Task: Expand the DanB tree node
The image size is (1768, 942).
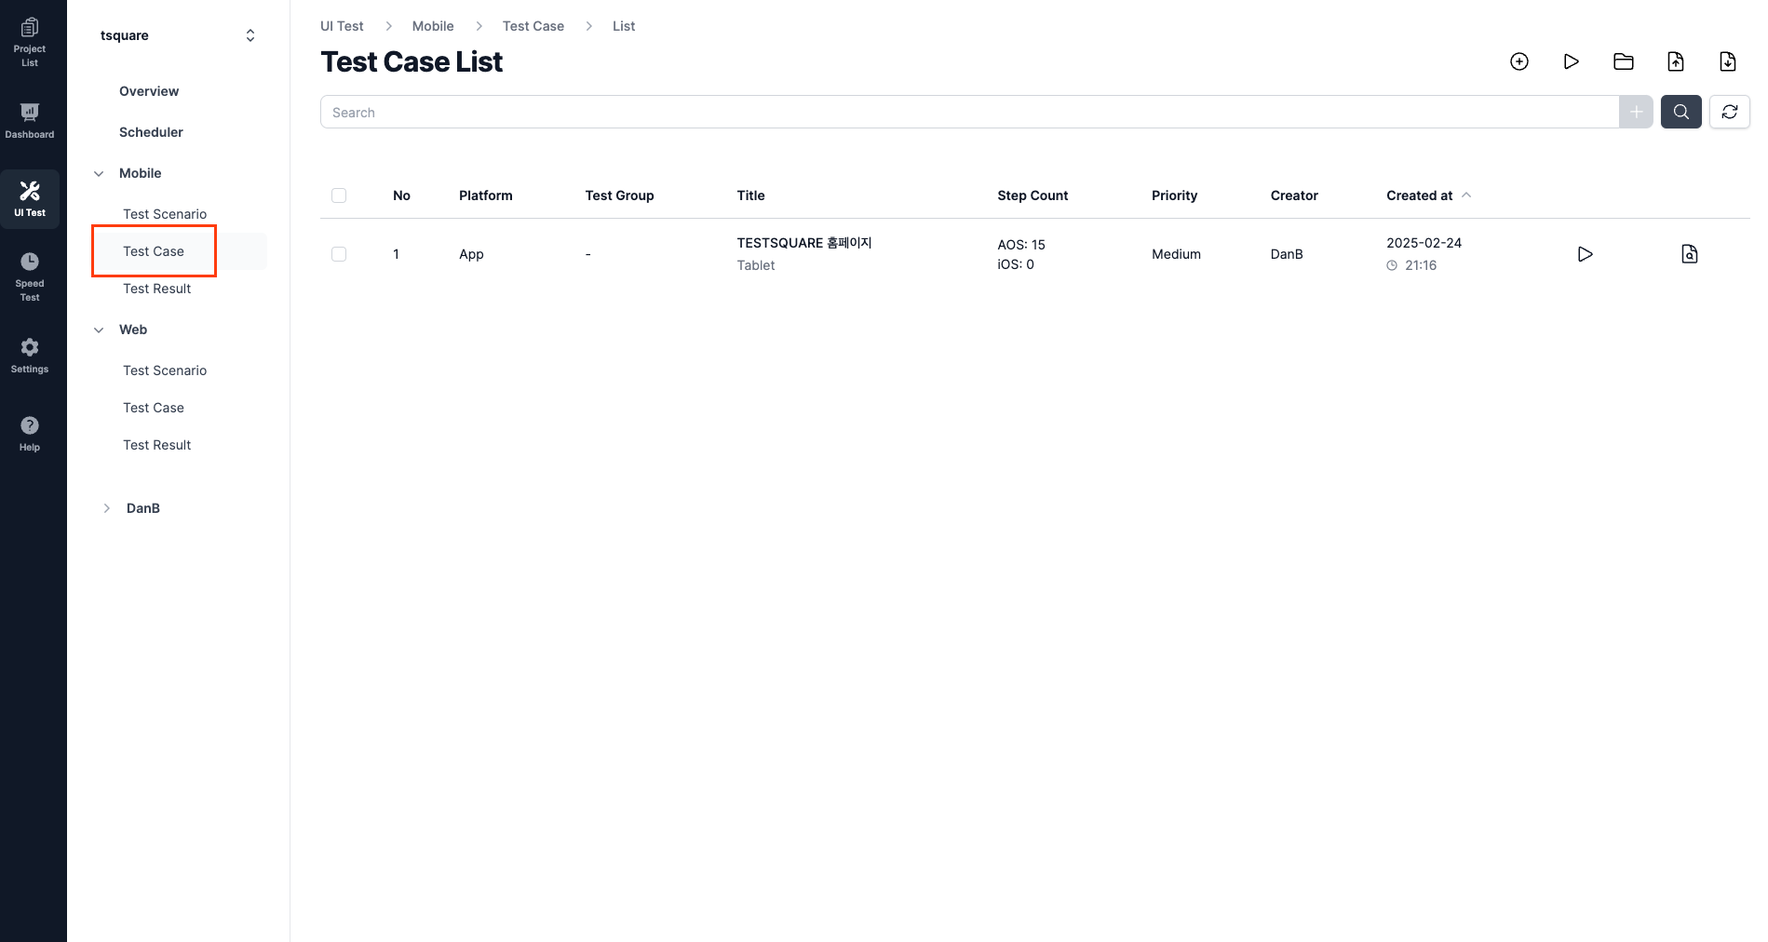Action: 106,508
